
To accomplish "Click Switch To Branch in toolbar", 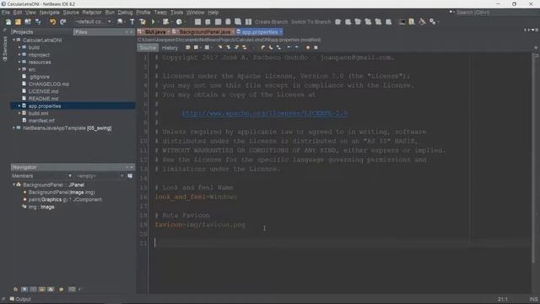I will [311, 22].
